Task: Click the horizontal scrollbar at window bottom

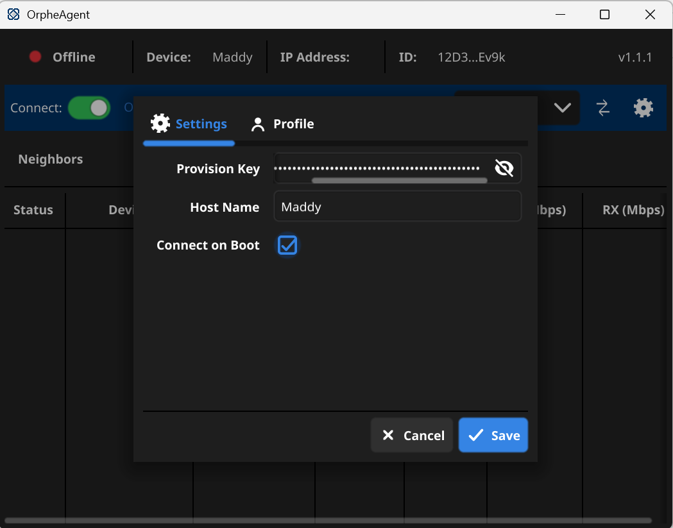Action: coord(327,520)
